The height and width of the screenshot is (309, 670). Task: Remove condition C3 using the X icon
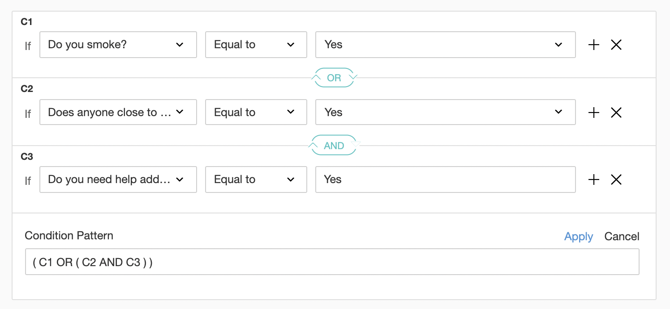616,180
